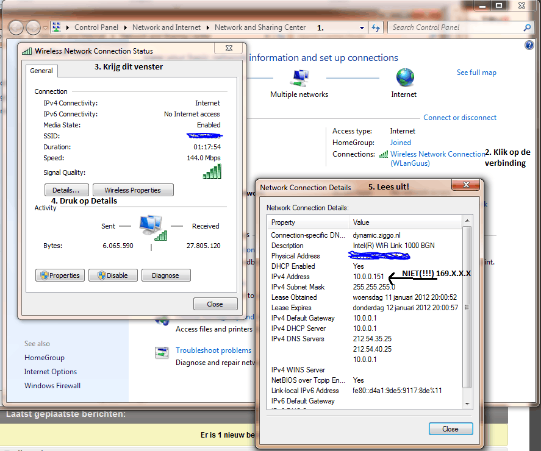Go back with the Back arrow button
This screenshot has width=541, height=451.
click(x=16, y=27)
